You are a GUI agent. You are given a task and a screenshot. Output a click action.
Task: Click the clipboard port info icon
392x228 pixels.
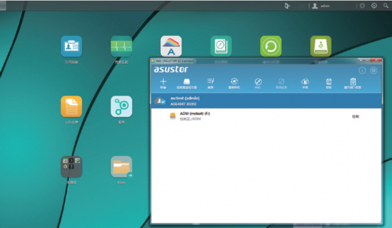(x=353, y=83)
